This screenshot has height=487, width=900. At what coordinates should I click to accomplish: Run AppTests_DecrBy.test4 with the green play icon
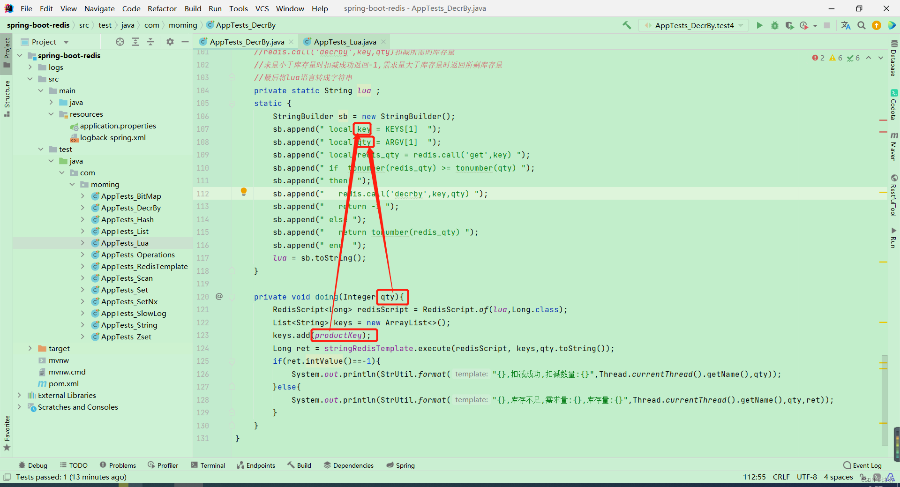(759, 25)
